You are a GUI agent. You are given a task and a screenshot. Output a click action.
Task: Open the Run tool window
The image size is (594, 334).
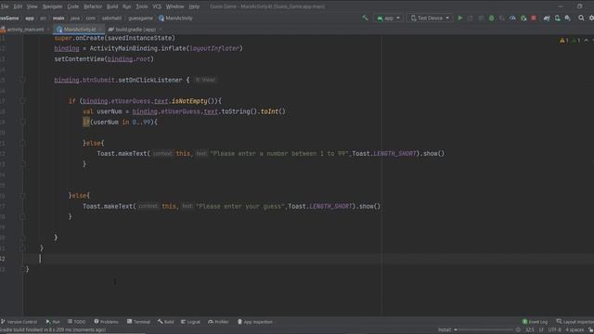(53, 322)
